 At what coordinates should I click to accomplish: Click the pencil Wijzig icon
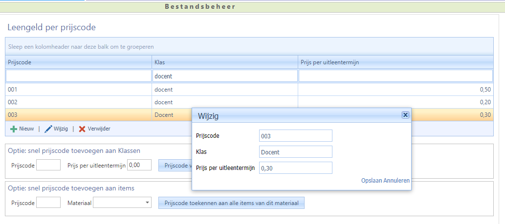(x=48, y=129)
